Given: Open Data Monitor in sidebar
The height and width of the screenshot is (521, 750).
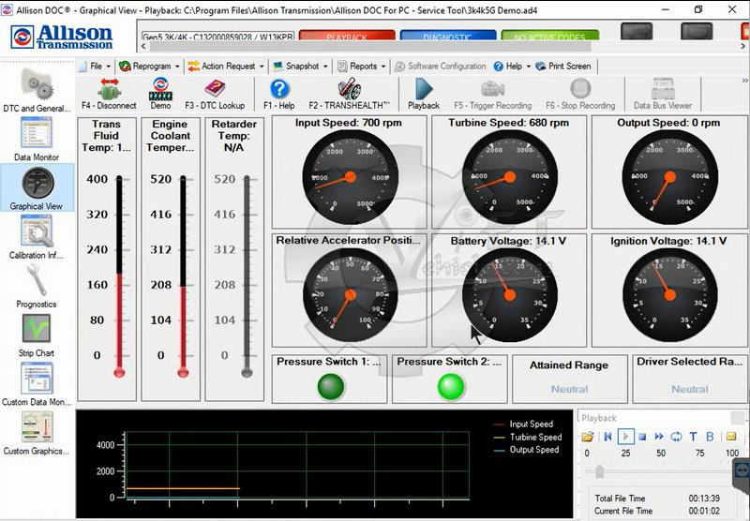Looking at the screenshot, I should click(x=37, y=139).
